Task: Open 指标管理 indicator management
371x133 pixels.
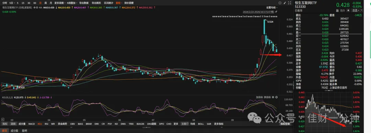Action: (285, 124)
